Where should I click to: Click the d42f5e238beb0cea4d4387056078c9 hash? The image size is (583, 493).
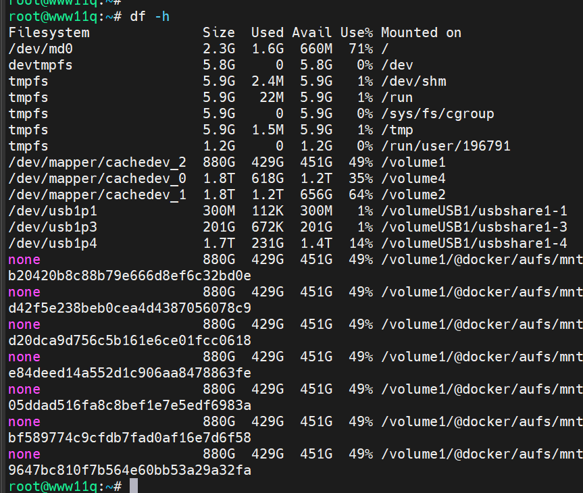(x=130, y=308)
